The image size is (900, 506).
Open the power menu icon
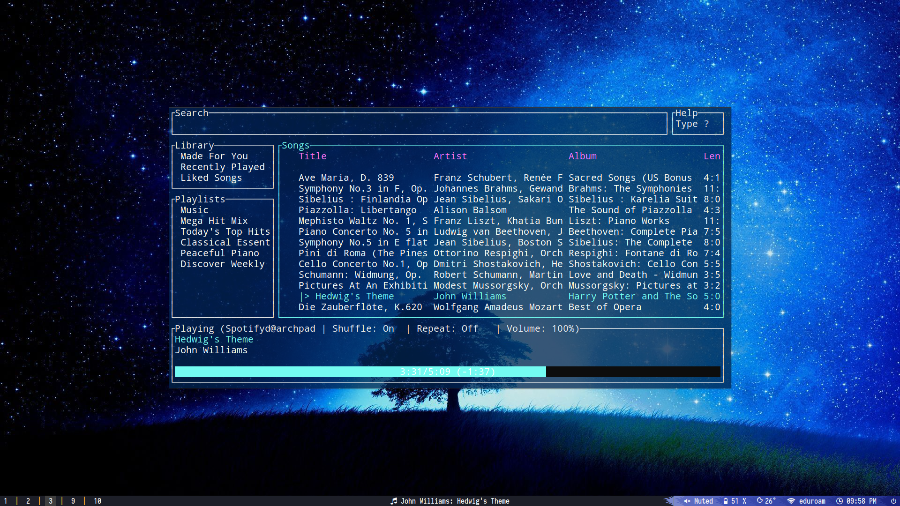(x=893, y=501)
